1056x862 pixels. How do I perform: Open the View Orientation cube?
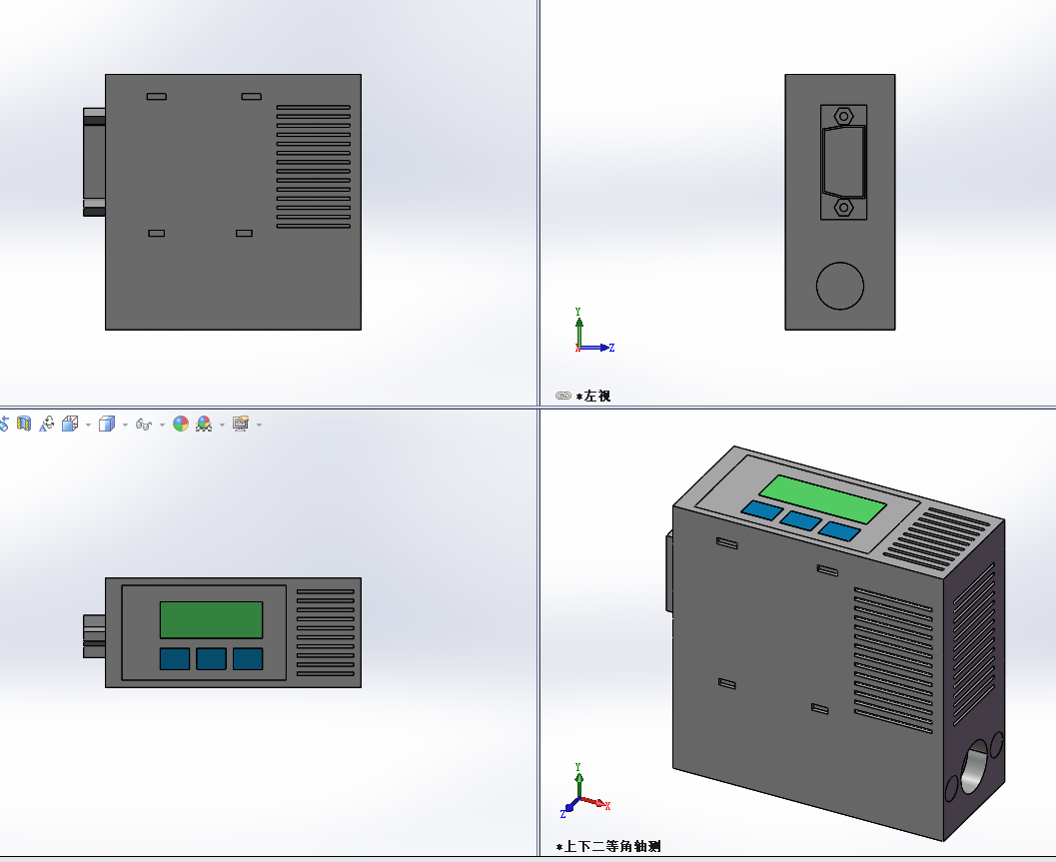click(x=69, y=424)
